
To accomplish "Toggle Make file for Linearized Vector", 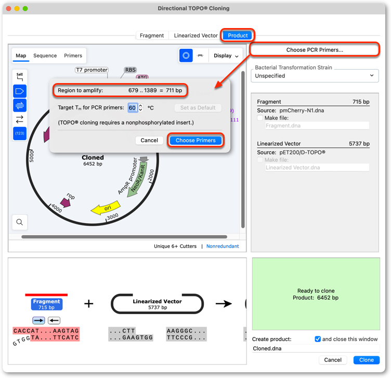I will [260, 159].
